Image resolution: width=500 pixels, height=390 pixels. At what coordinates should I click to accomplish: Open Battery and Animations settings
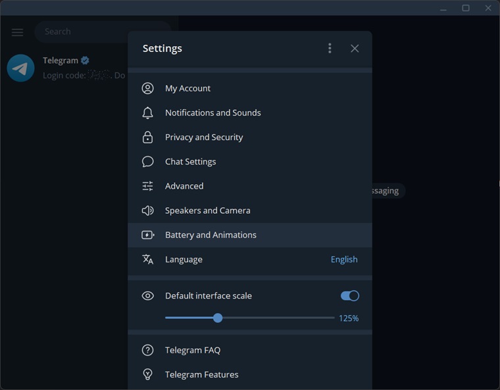coord(250,235)
